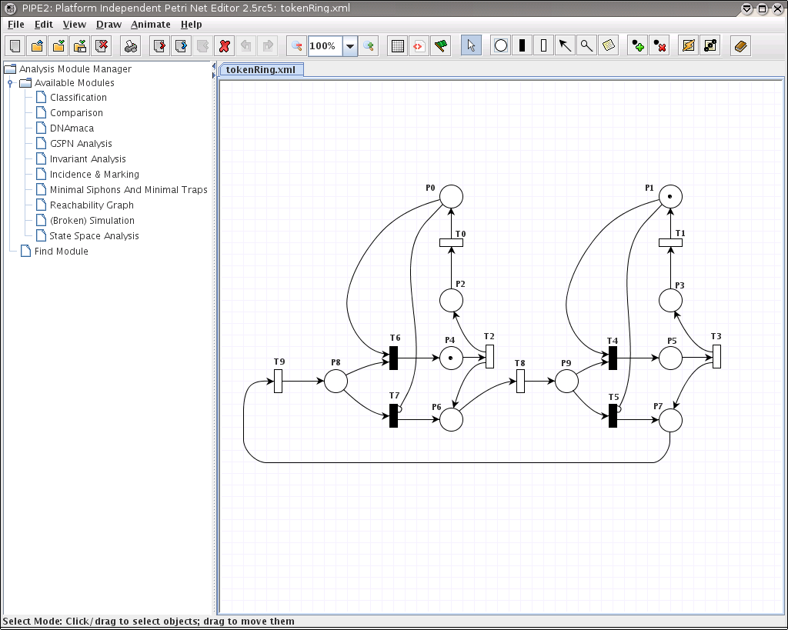Collapse the left panel with divider arrow
Viewport: 788px width, 630px height.
pyautogui.click(x=214, y=66)
